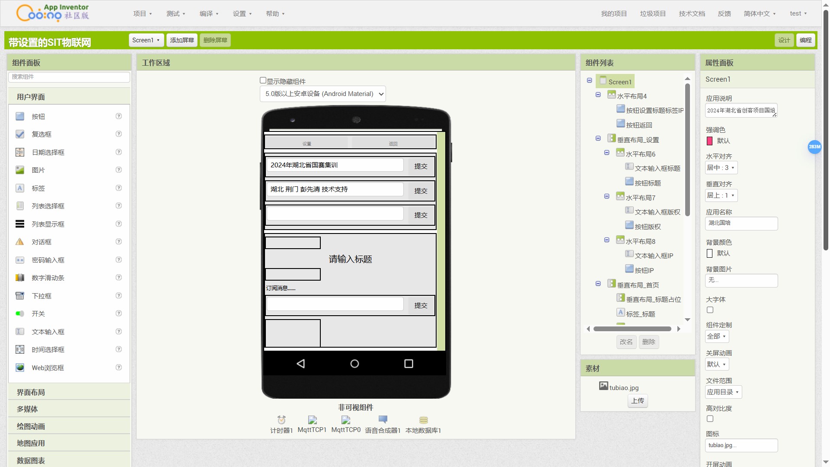Select the 复选框 component icon

pyautogui.click(x=20, y=134)
